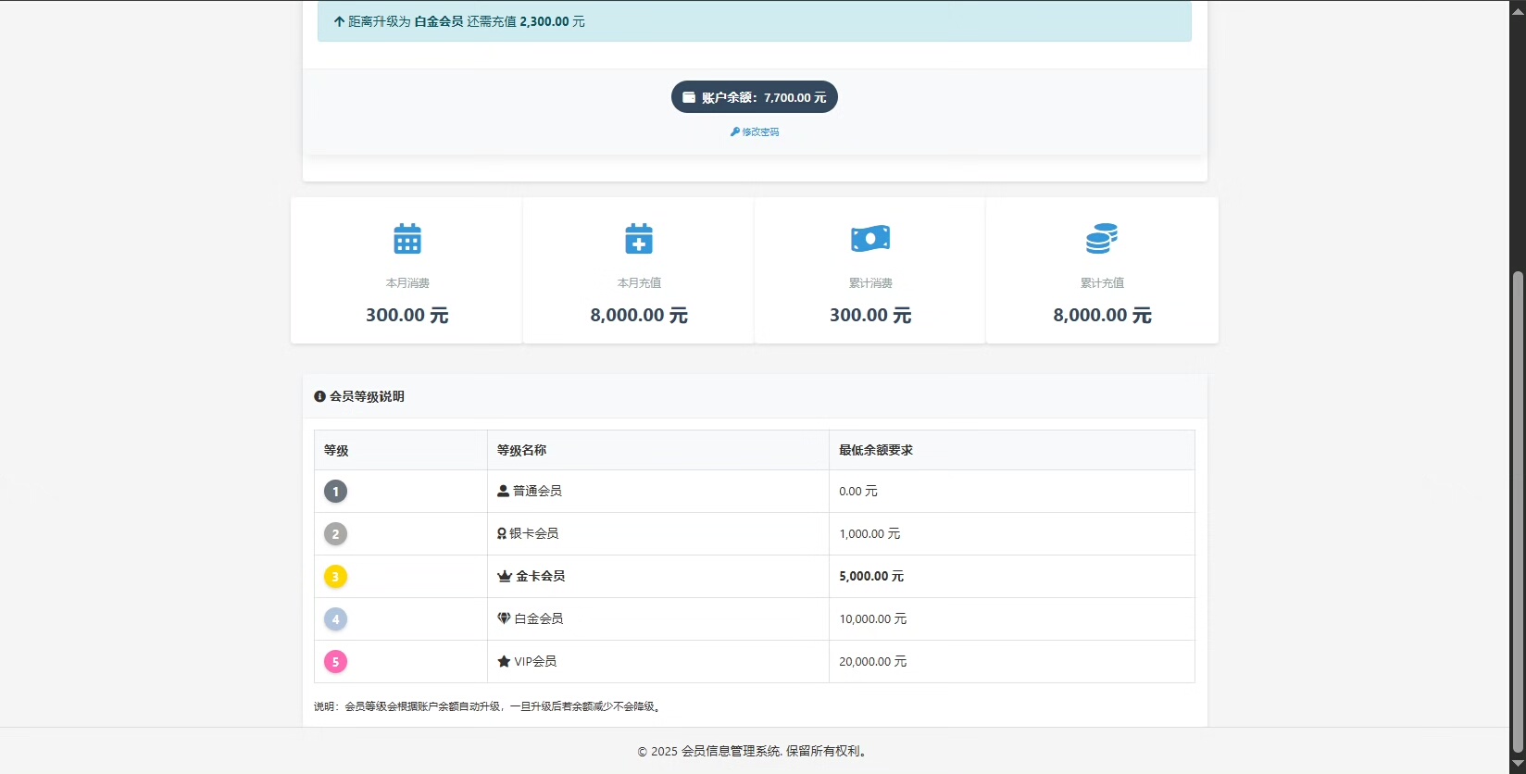Click the person icon next to 普通会员
The height and width of the screenshot is (774, 1526).
click(503, 491)
